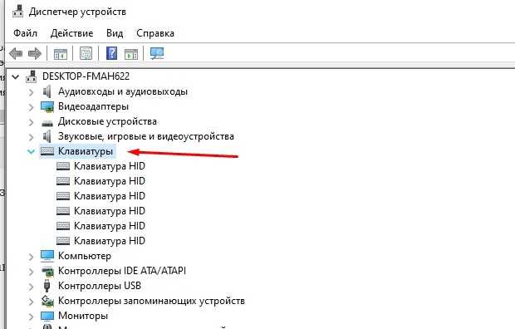Show or hide the console tree icon

[61, 53]
